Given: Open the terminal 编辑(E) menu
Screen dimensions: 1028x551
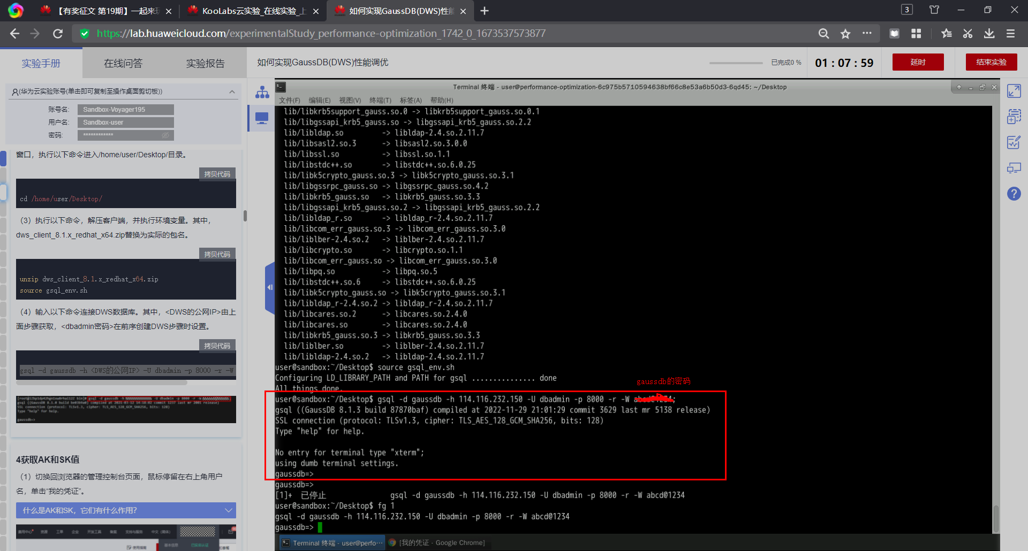Looking at the screenshot, I should tap(320, 101).
